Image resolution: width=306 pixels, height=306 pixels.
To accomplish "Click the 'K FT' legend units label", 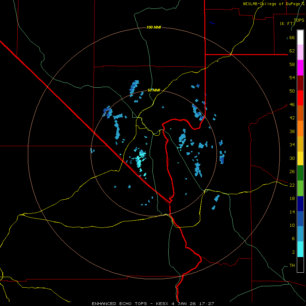I will point(287,23).
